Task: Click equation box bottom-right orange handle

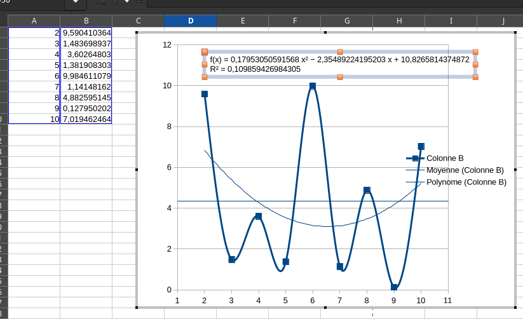Action: (475, 77)
